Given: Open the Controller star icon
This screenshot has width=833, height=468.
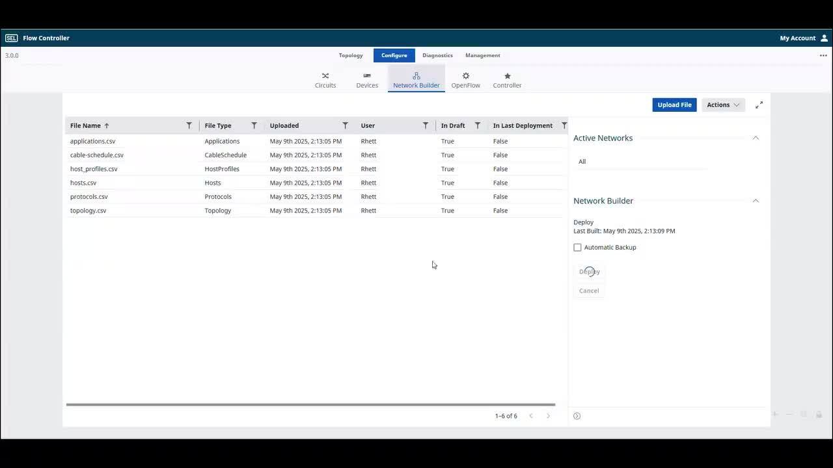Looking at the screenshot, I should pos(507,76).
